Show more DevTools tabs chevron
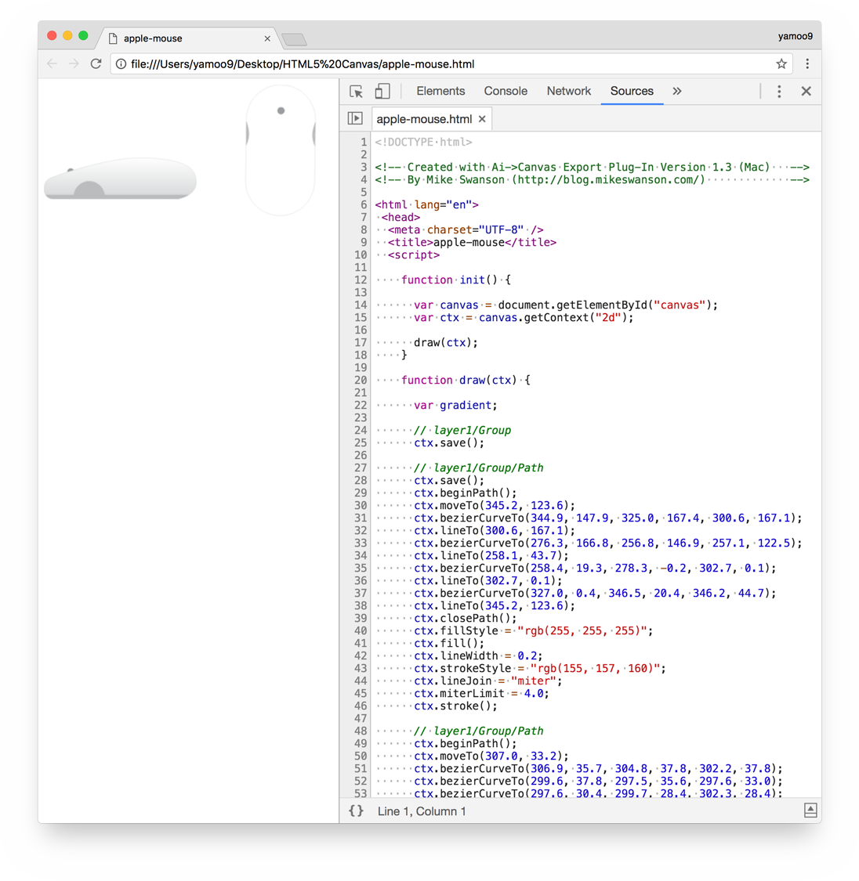The height and width of the screenshot is (881, 859). (677, 91)
